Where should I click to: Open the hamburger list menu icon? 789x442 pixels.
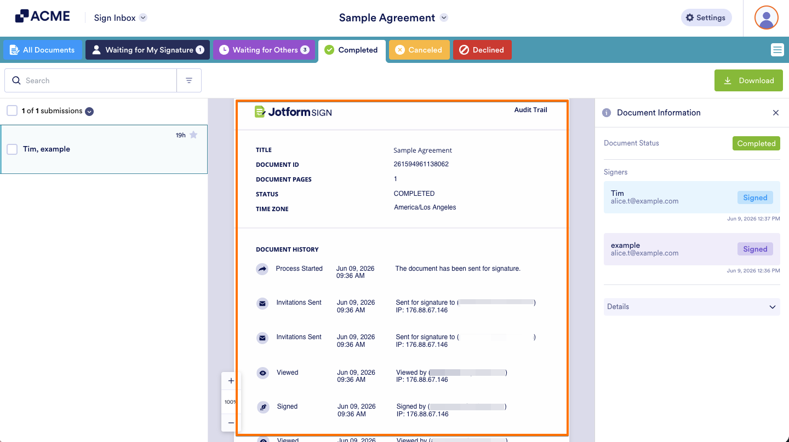point(777,50)
